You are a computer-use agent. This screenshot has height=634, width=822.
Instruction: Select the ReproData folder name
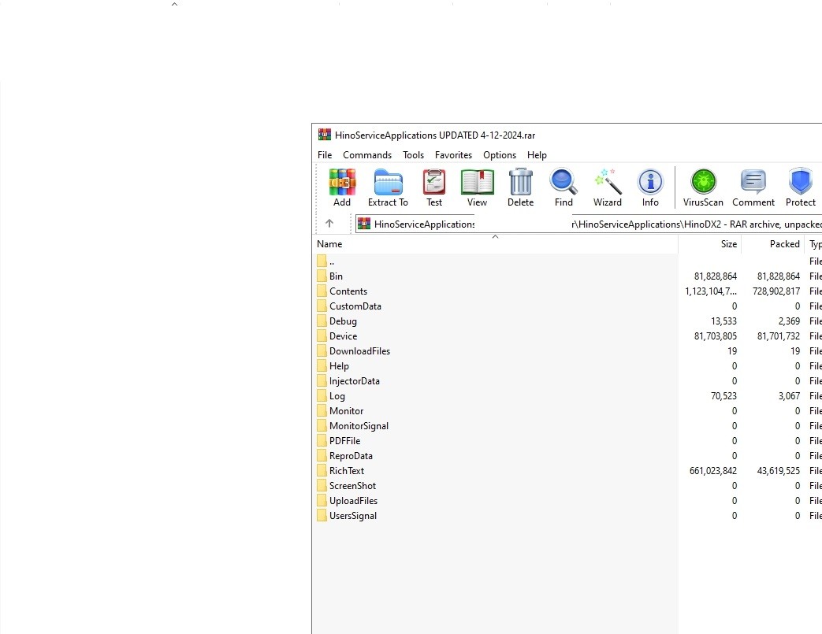351,456
